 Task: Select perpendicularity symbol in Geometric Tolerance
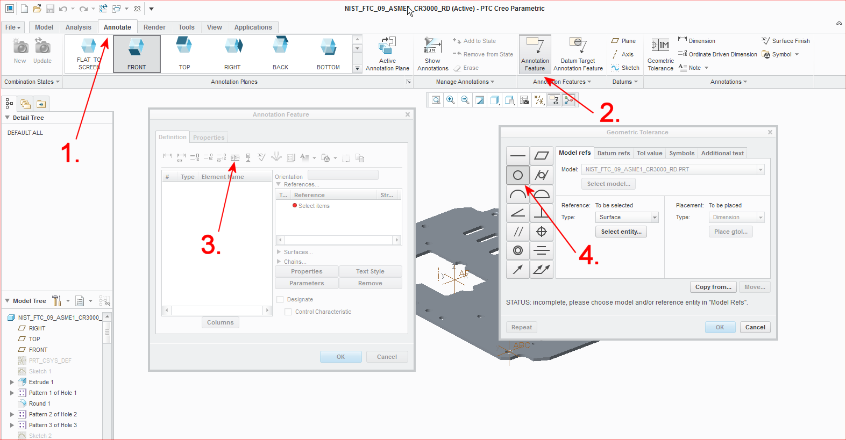tap(542, 213)
